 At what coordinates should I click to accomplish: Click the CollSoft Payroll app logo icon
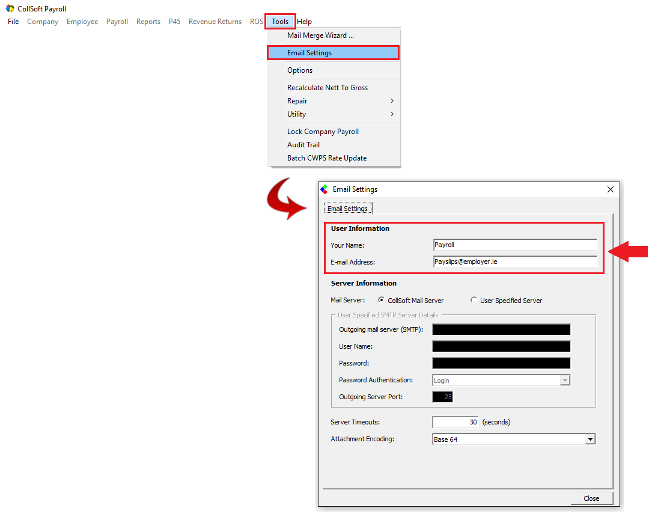(10, 9)
